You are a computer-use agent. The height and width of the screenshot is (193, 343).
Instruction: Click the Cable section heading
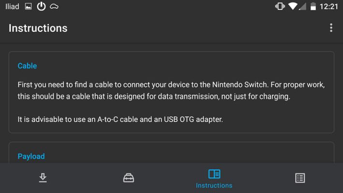(x=28, y=66)
